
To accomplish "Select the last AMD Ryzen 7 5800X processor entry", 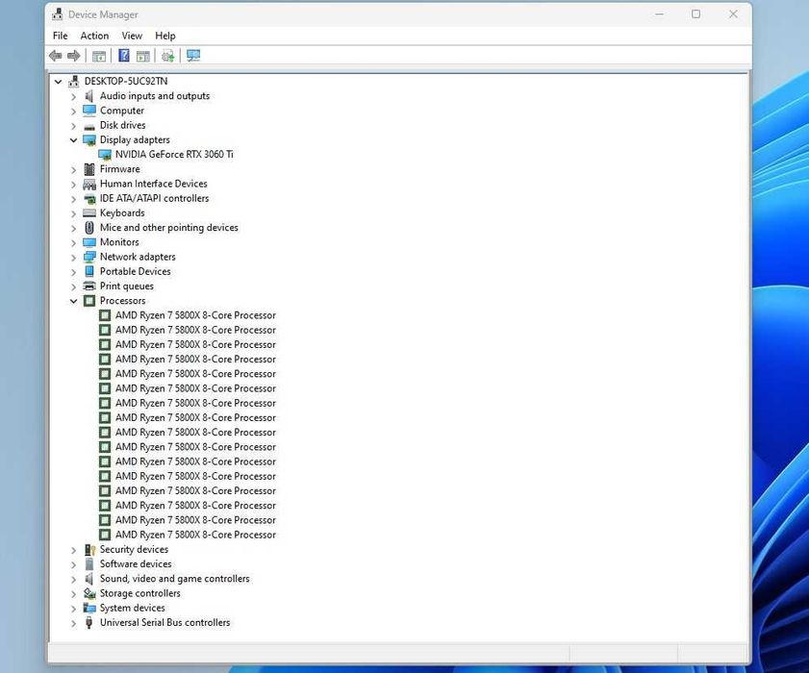I will 195,535.
